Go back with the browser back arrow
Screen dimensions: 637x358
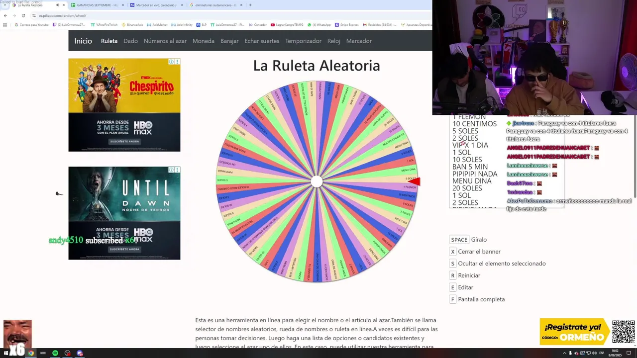point(5,15)
